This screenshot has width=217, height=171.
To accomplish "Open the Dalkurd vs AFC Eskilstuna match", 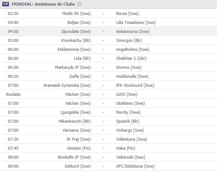I will [x=109, y=166].
